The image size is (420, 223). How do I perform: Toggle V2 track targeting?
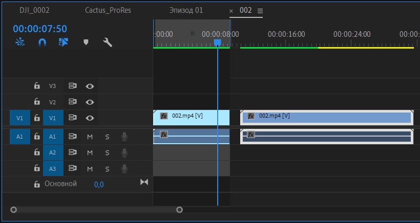52,102
